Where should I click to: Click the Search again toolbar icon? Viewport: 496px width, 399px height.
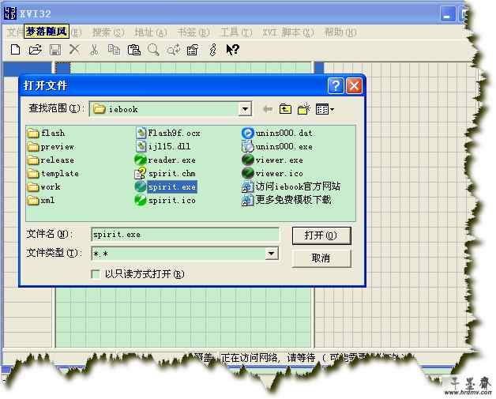pos(174,50)
